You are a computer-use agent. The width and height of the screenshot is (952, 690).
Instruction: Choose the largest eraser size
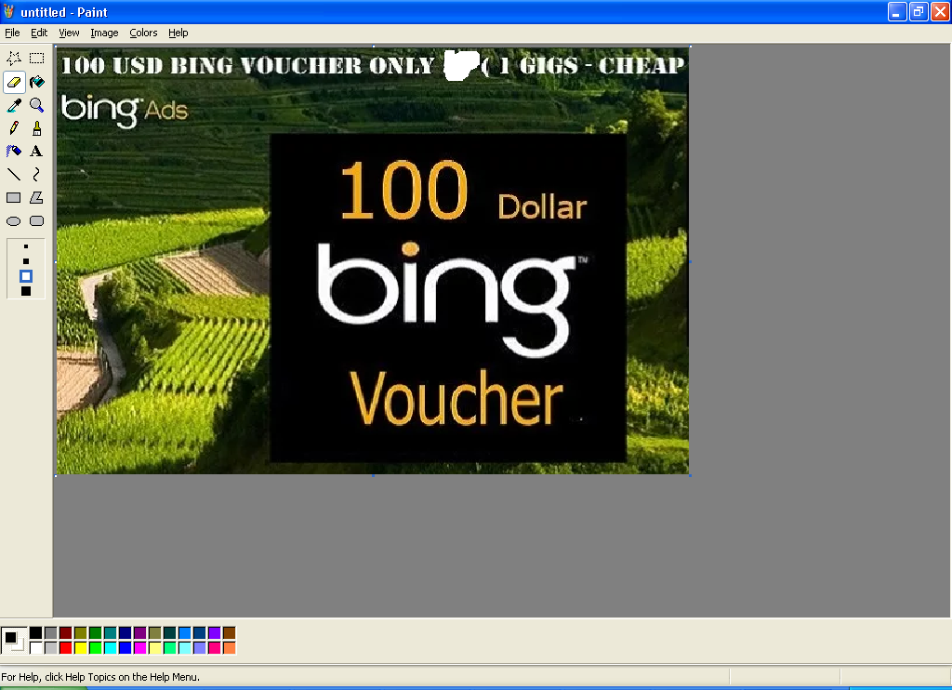[x=25, y=292]
